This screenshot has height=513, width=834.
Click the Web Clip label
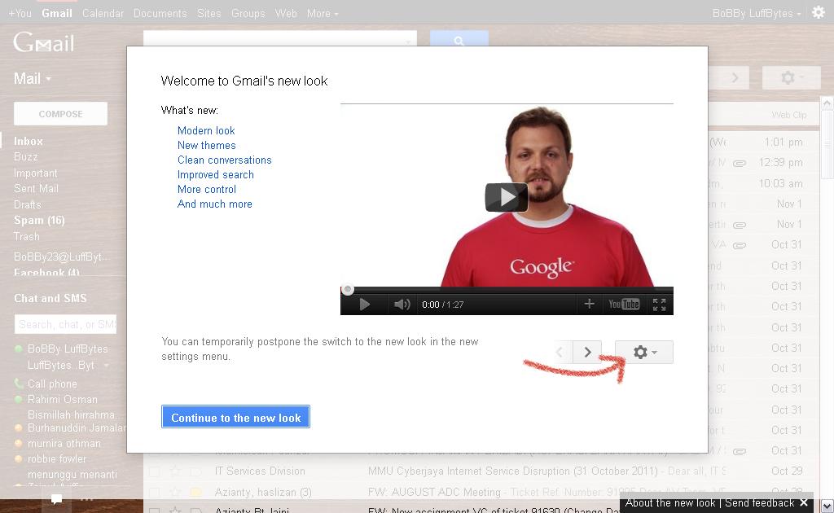point(788,115)
